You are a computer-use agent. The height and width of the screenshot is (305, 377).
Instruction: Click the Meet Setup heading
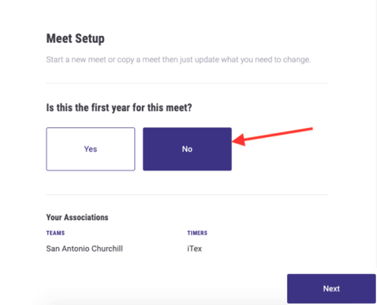75,39
